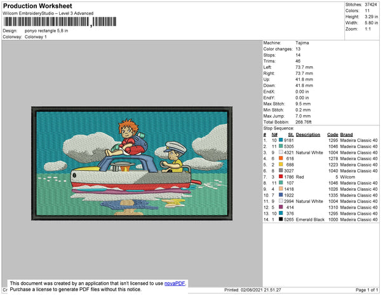
Task: Click the printed timestamp '02/08/2021 21.51.27'
Action: [261, 290]
